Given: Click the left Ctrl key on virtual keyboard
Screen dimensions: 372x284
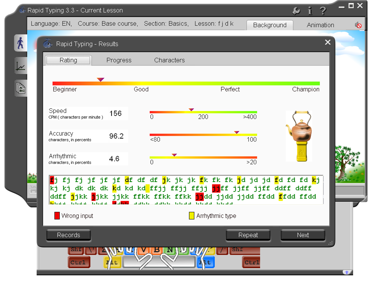Looking at the screenshot, I should 79,262.
